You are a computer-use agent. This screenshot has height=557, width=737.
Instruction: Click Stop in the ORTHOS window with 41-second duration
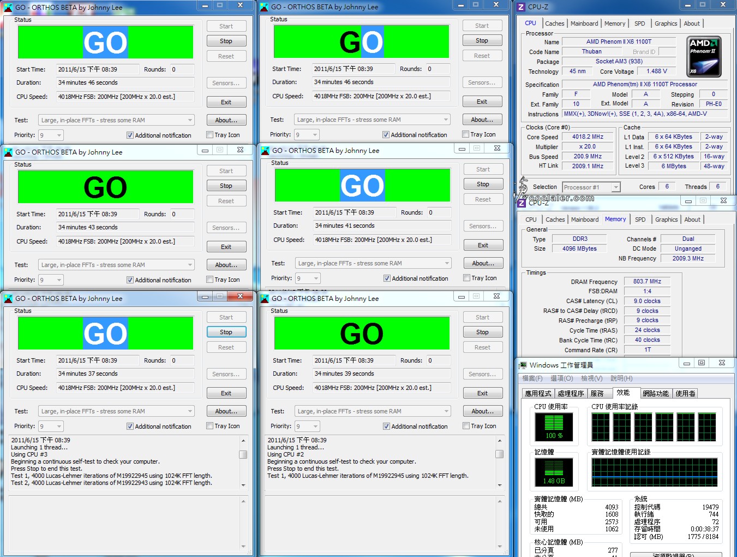(x=483, y=184)
